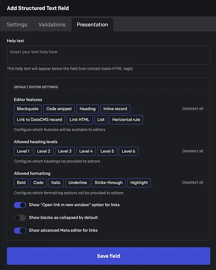Toggle the Blockquote editor feature
The width and height of the screenshot is (216, 270).
click(28, 109)
